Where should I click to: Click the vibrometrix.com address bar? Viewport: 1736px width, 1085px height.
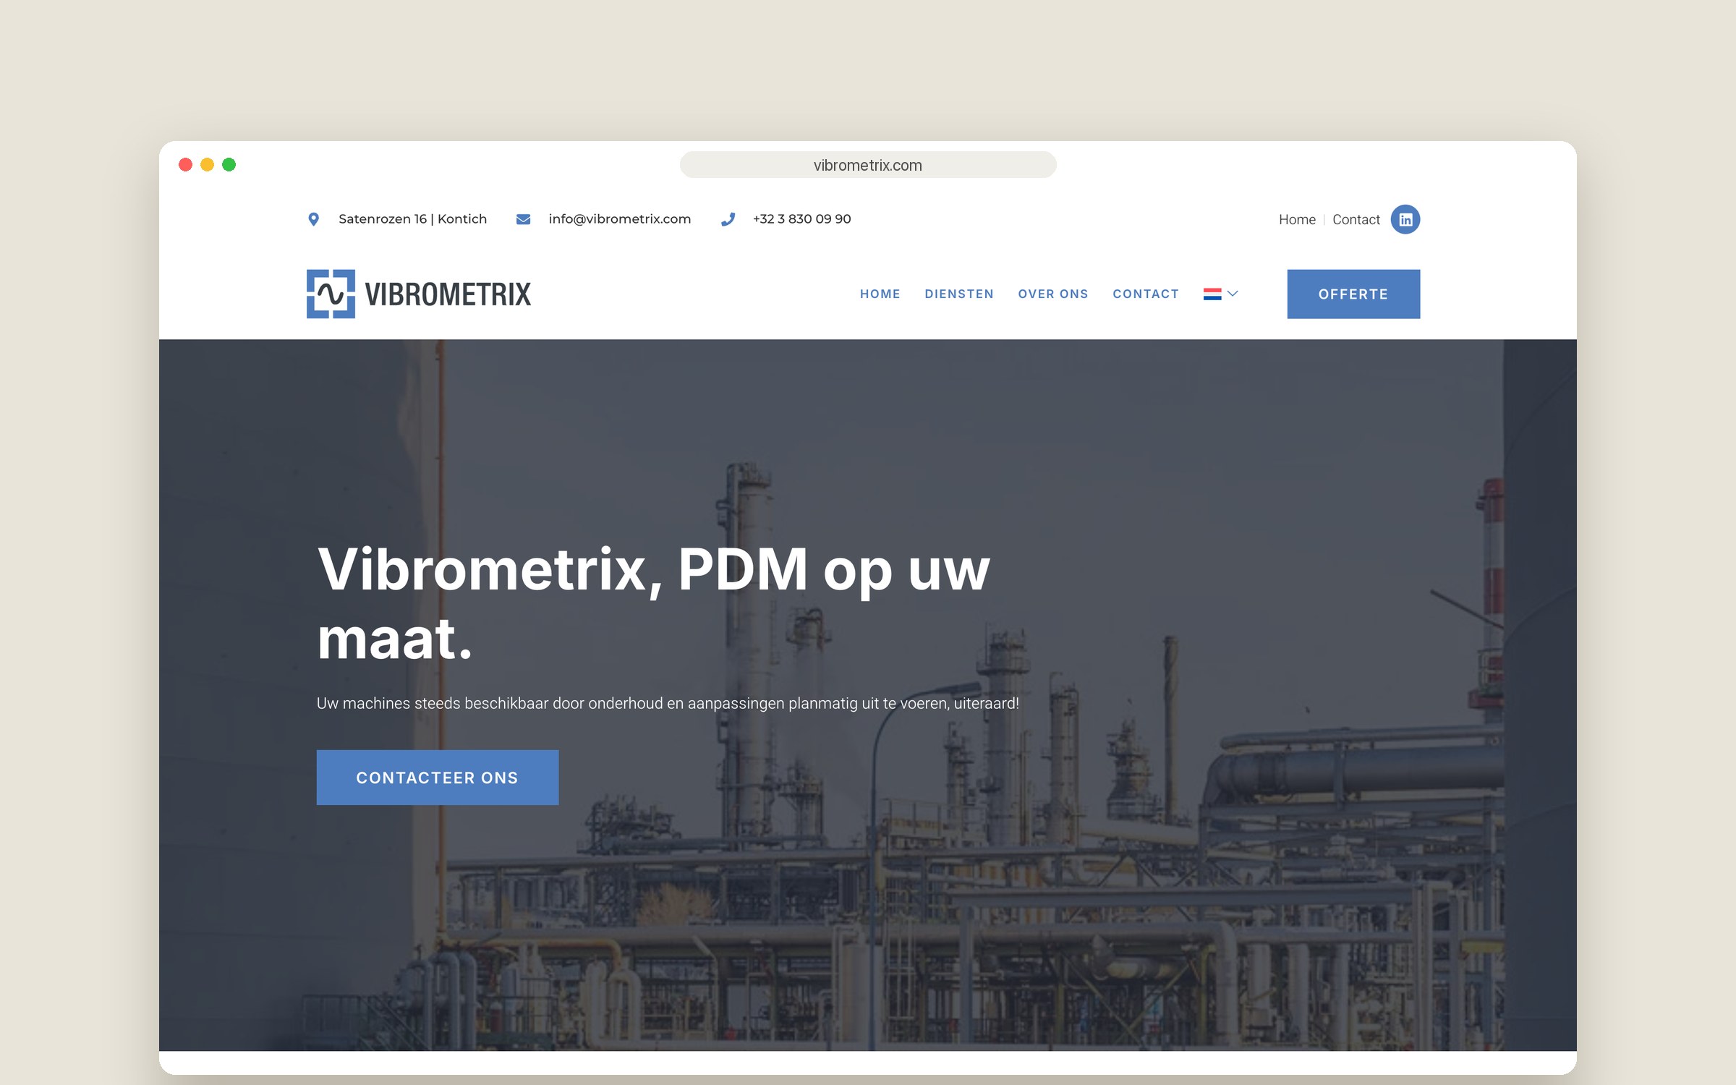868,165
